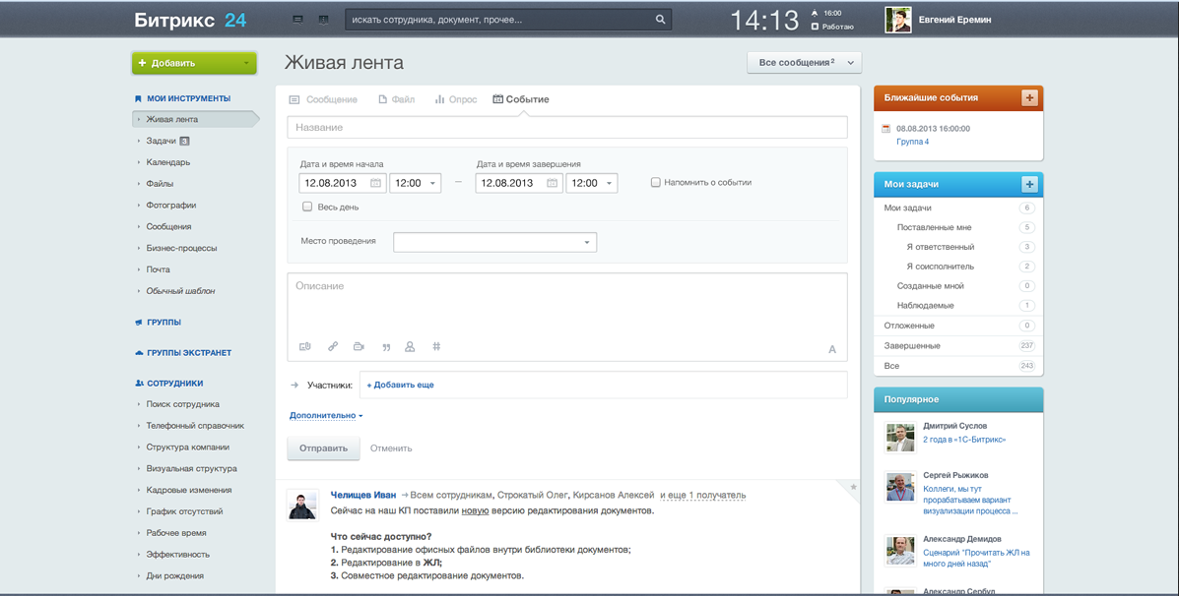Open Фотографии in the sidebar

tap(171, 205)
